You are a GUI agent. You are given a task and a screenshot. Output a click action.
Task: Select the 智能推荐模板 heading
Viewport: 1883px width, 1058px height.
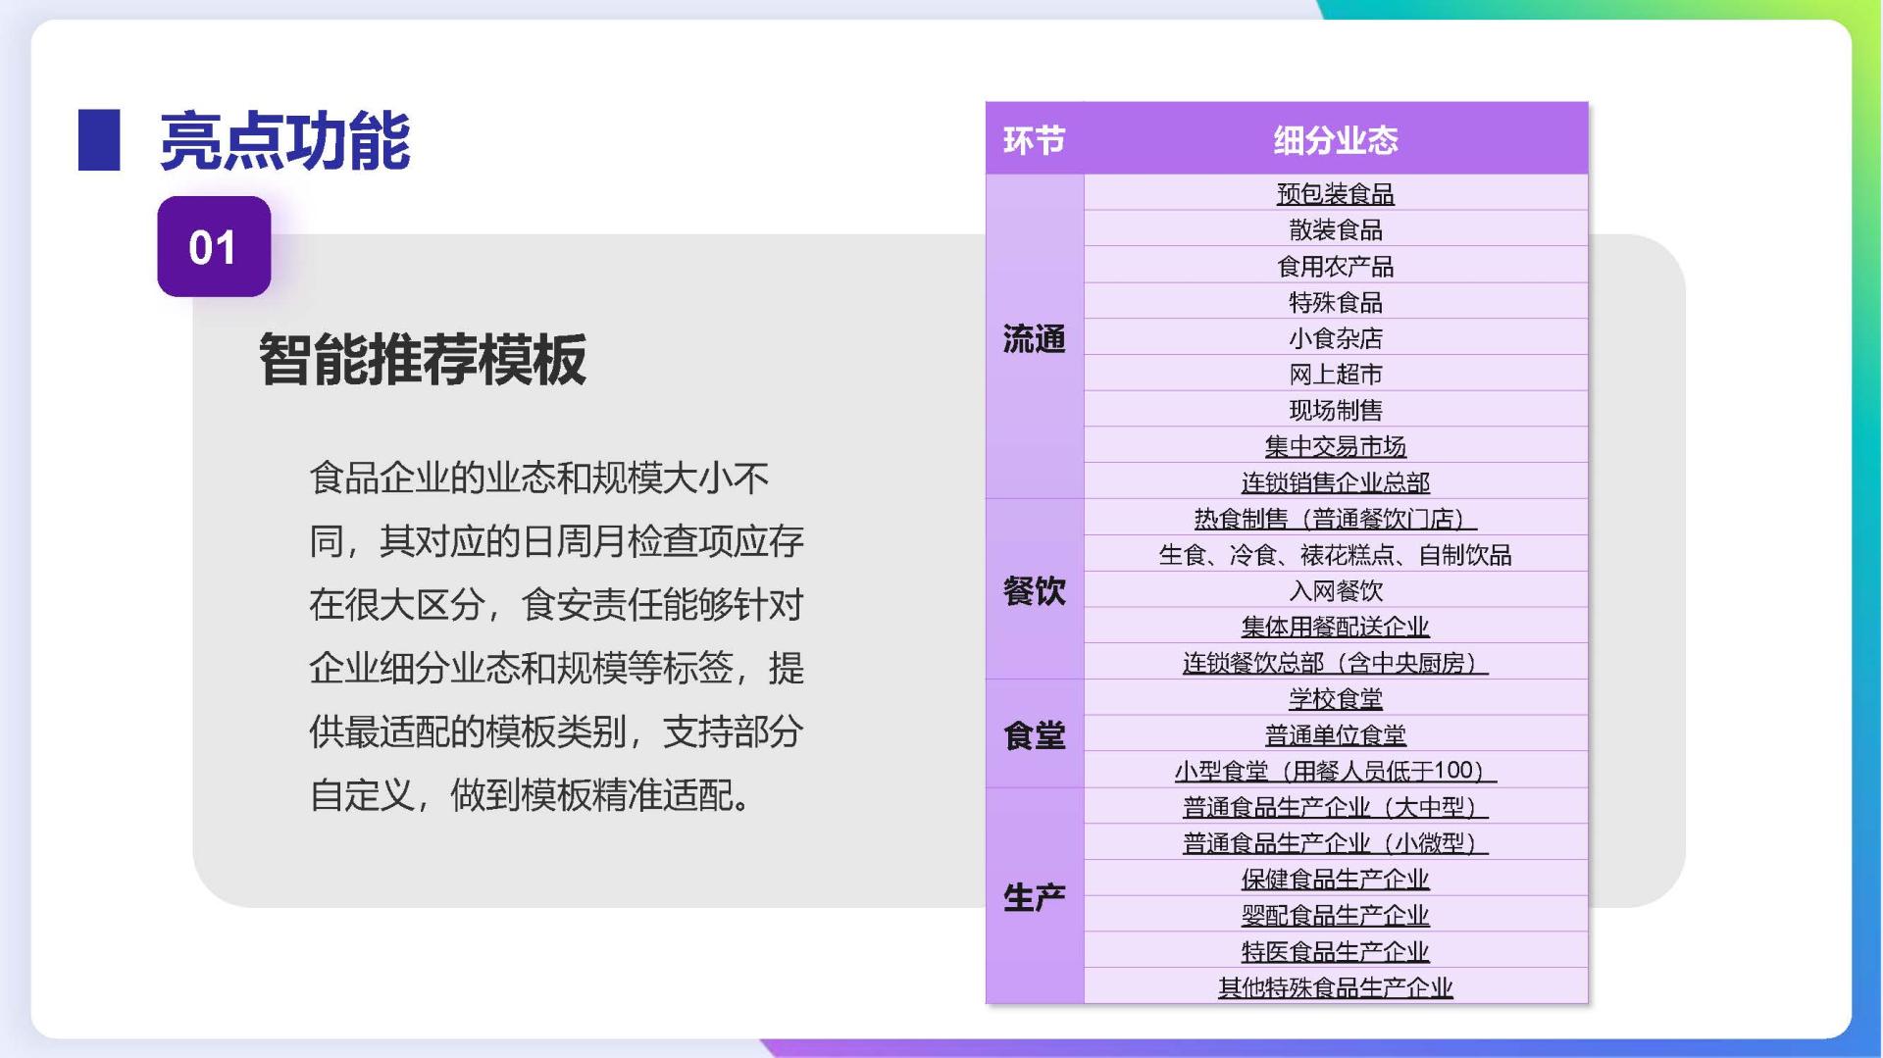click(423, 360)
